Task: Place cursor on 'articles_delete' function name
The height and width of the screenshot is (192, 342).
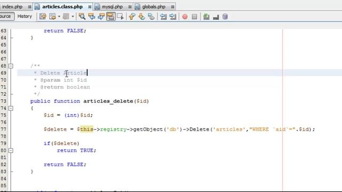Action: pyautogui.click(x=108, y=101)
